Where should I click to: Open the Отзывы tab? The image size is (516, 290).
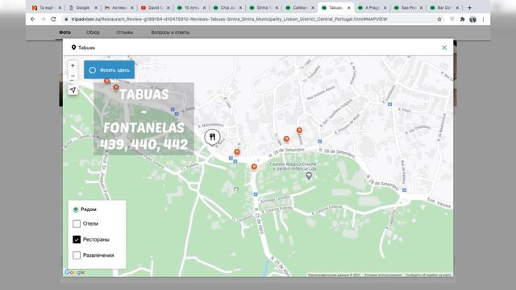124,32
